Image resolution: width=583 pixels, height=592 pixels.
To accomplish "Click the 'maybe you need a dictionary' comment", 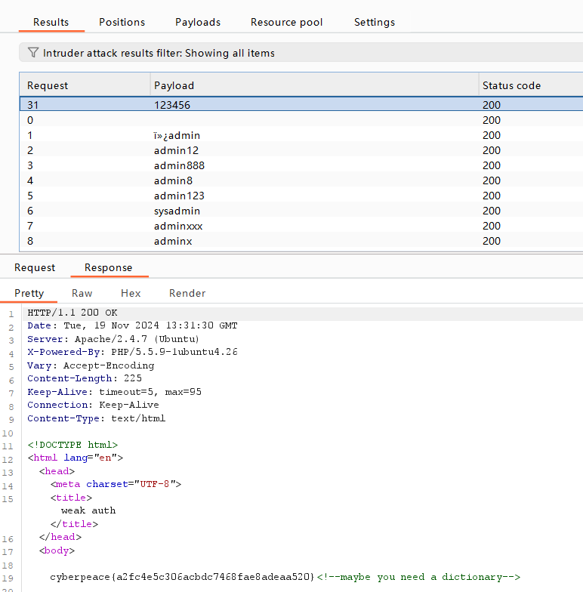I will [418, 577].
